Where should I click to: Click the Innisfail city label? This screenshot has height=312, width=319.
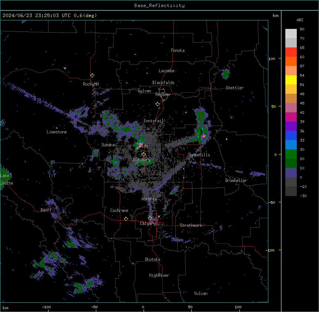154,121
